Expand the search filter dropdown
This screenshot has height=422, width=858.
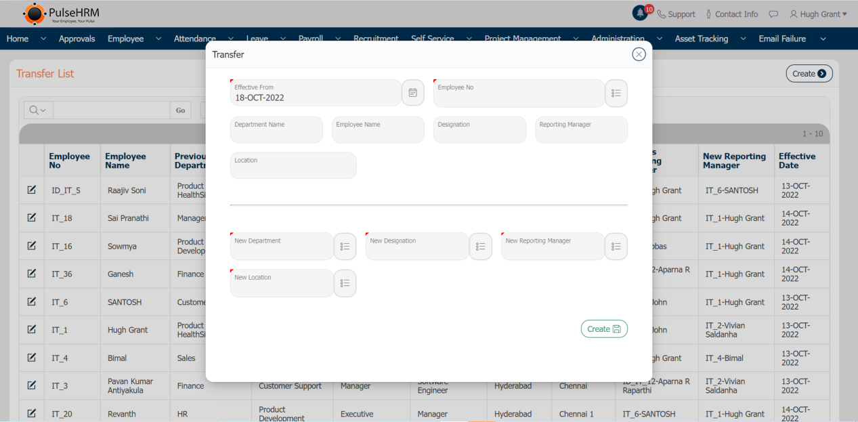point(37,110)
